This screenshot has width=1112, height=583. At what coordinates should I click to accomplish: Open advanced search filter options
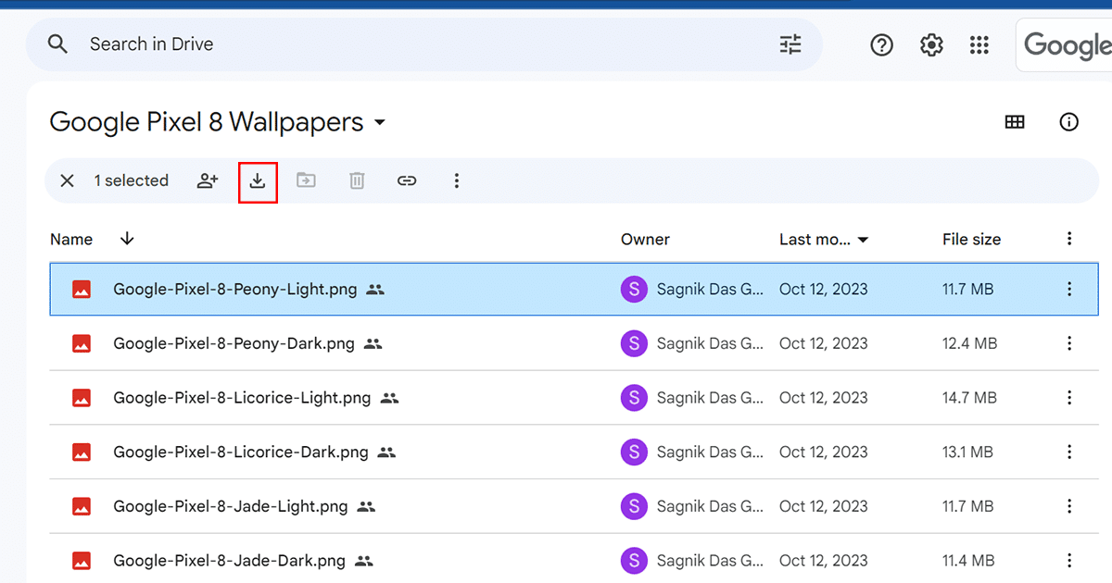click(x=790, y=44)
